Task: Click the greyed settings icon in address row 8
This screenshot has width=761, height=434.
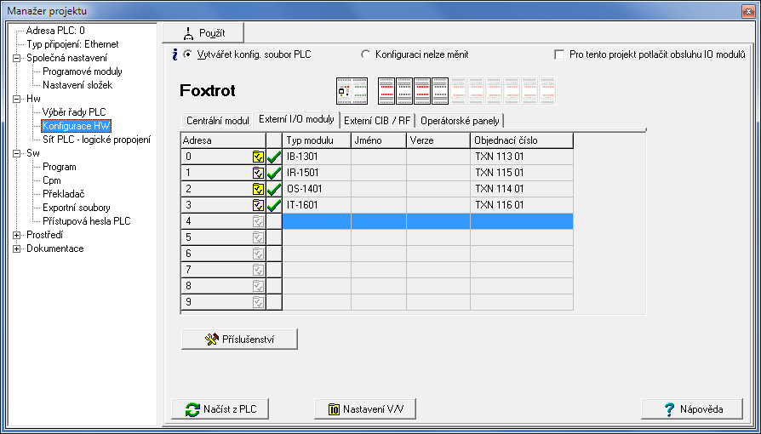Action: coord(258,286)
